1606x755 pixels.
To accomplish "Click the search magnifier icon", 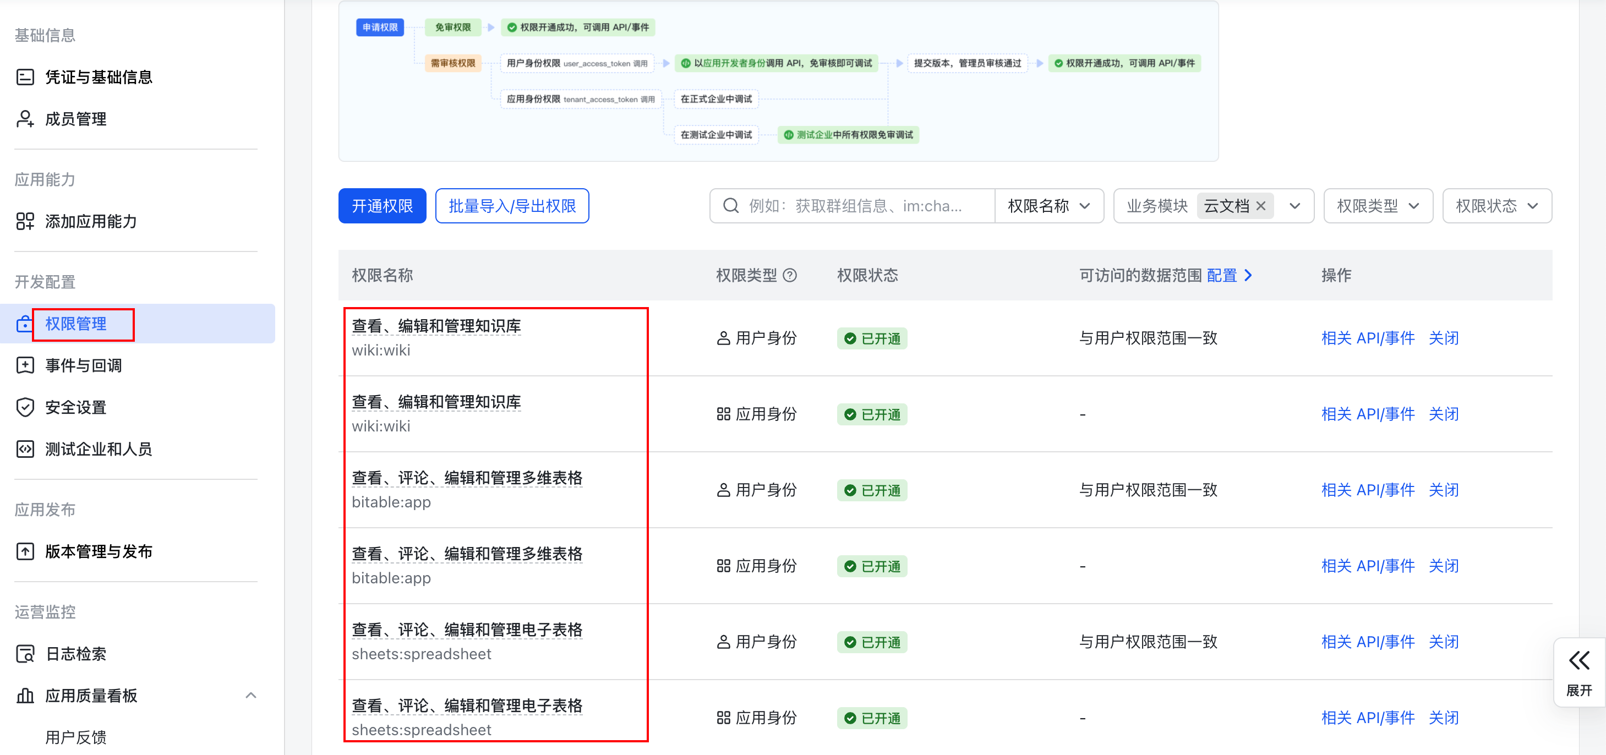I will 731,206.
